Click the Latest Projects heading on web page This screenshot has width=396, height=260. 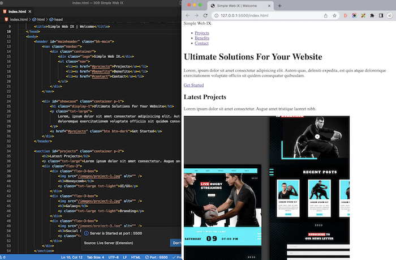(205, 97)
